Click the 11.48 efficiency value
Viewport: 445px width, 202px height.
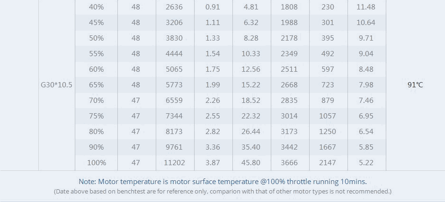(x=366, y=7)
